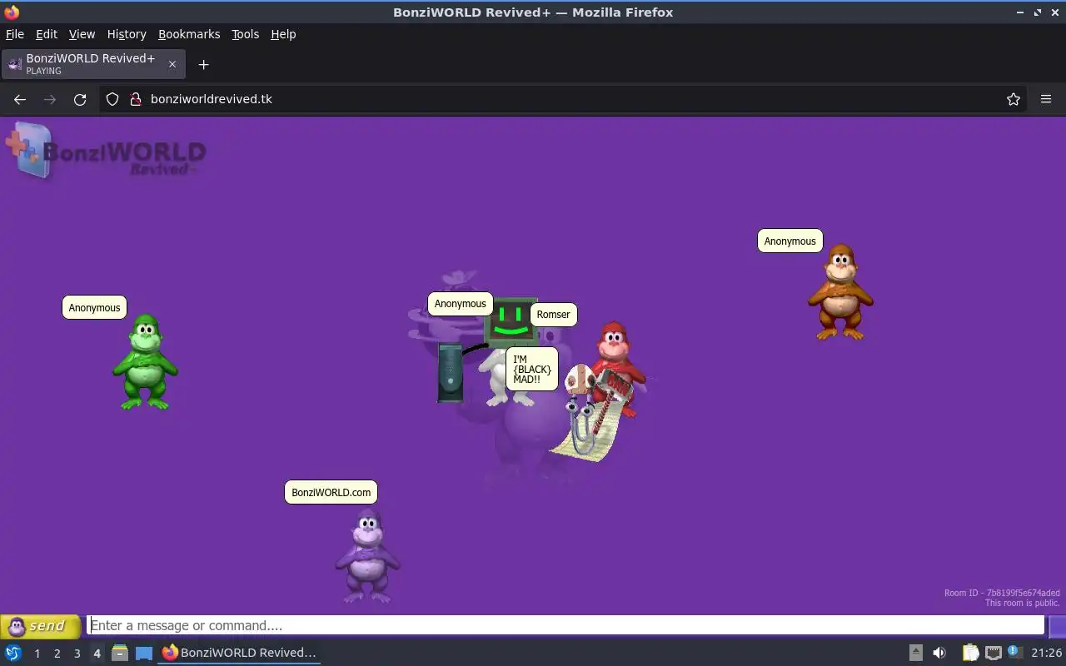Click the network connection tray icon

coord(993,653)
